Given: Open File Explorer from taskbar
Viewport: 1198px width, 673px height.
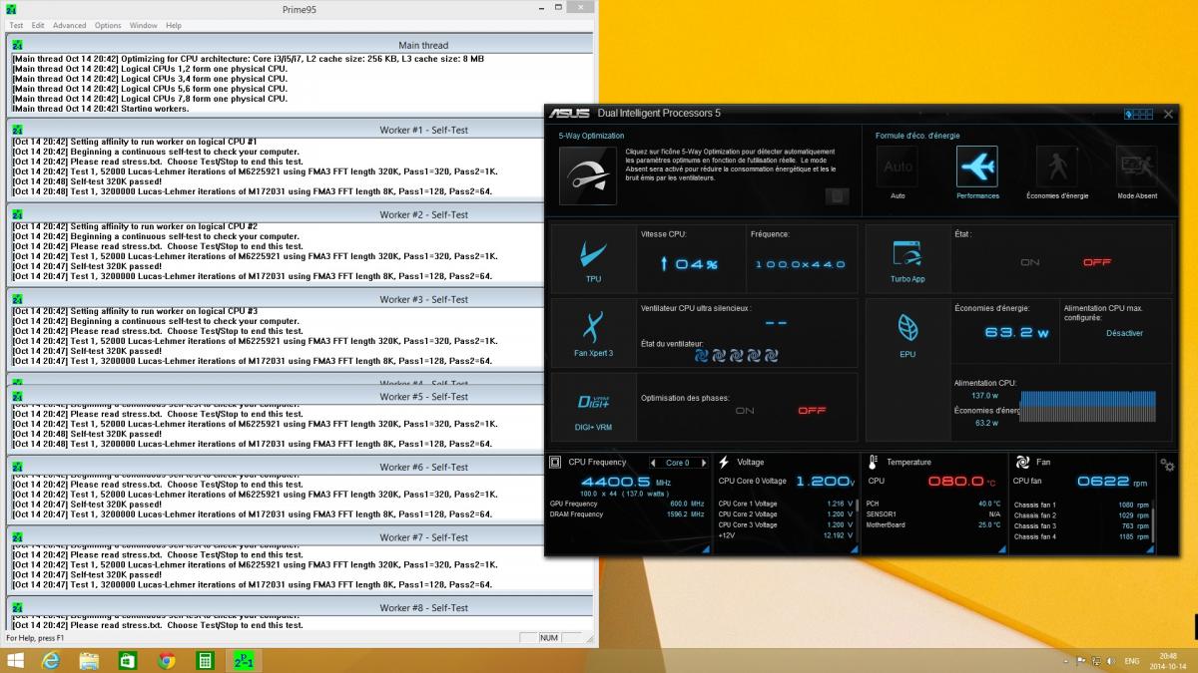Looking at the screenshot, I should pyautogui.click(x=89, y=660).
